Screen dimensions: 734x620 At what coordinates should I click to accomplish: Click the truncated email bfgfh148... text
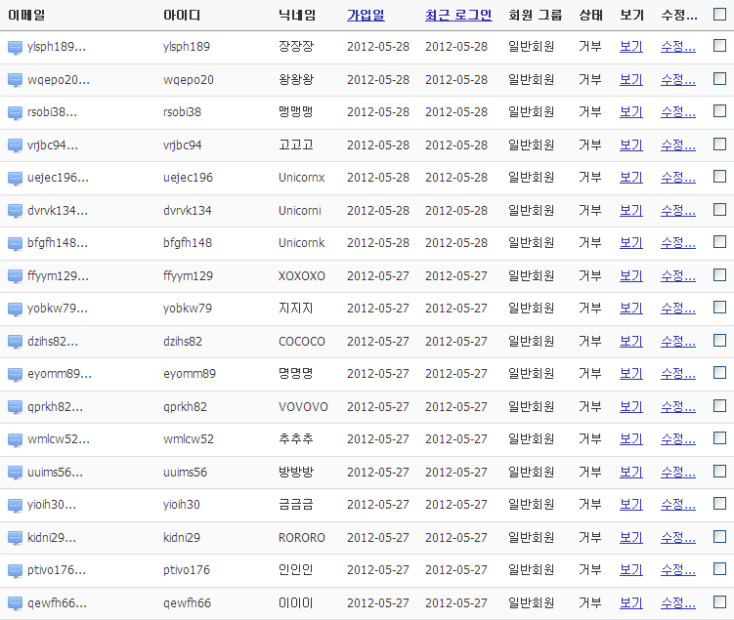(x=57, y=243)
